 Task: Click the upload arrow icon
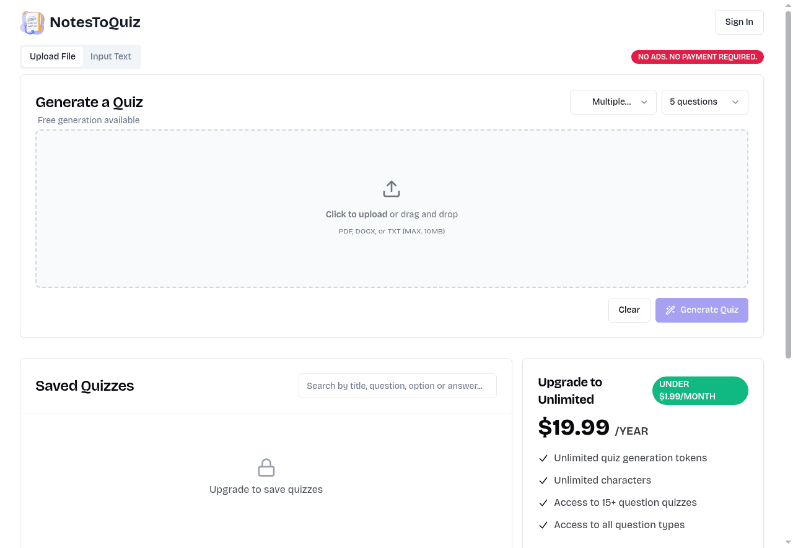pos(392,189)
